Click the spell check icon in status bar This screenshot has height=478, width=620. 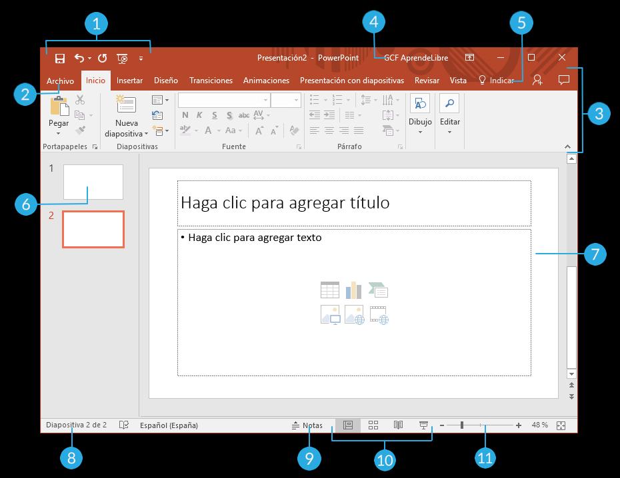point(124,425)
